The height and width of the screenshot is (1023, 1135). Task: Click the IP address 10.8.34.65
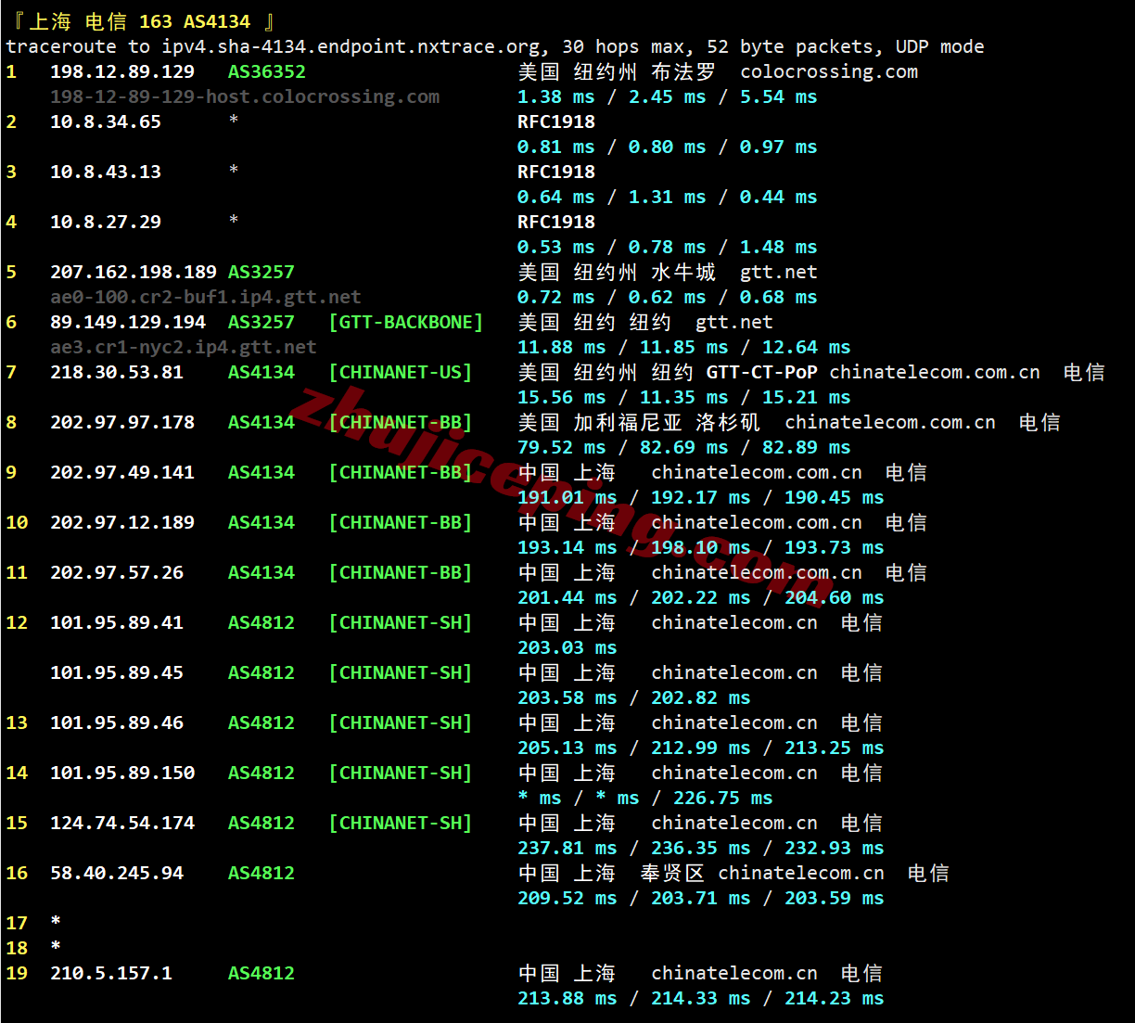pos(106,122)
